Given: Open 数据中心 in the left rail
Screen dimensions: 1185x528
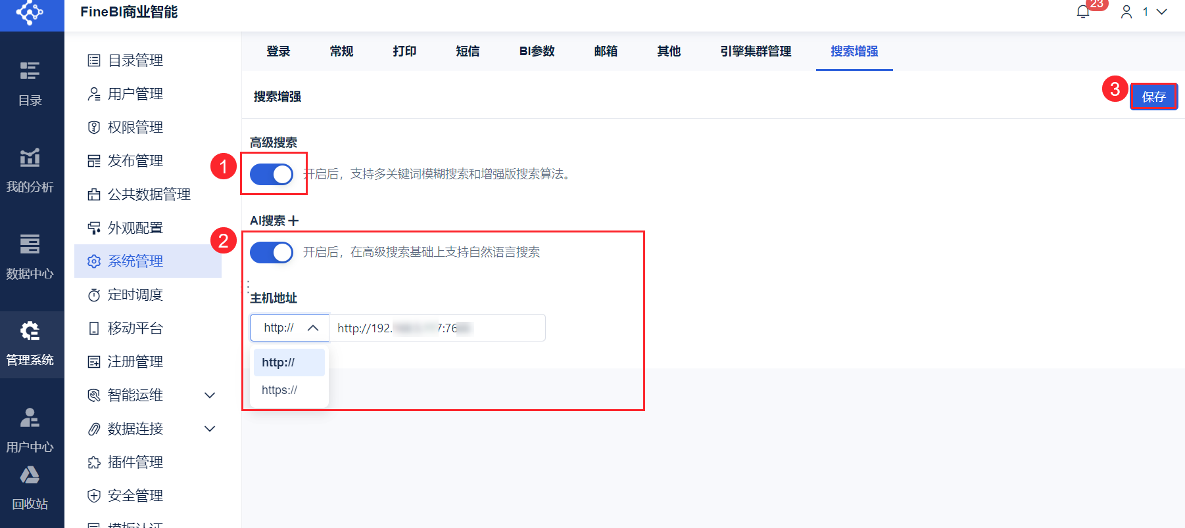Looking at the screenshot, I should coord(30,257).
